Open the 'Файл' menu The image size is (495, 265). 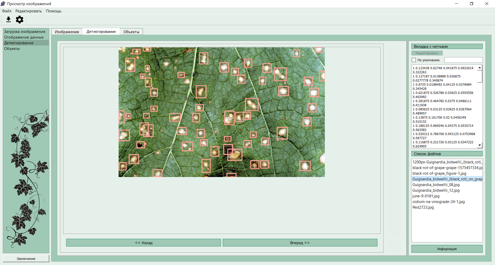[x=7, y=11]
